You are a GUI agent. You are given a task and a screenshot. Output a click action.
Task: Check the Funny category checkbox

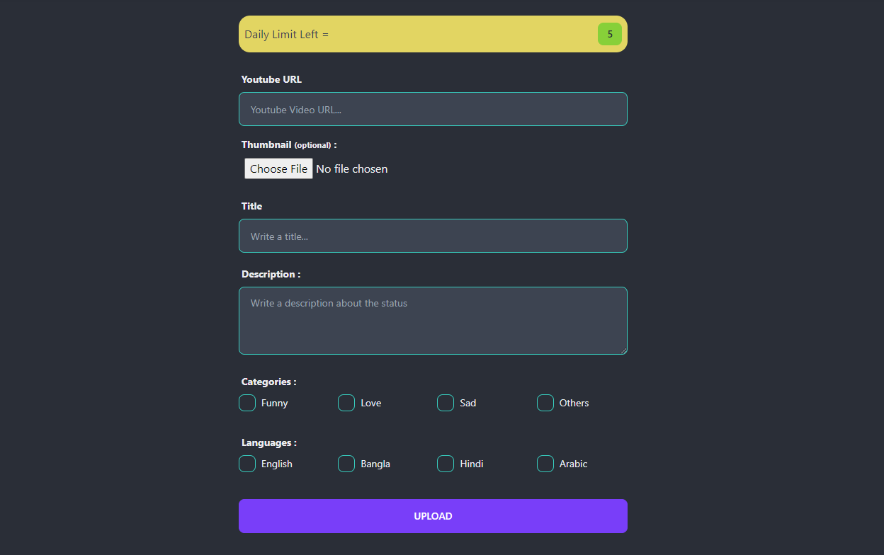pos(247,403)
